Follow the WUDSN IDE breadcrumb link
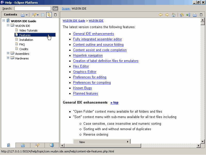This screenshot has width=206, height=155. point(96,21)
